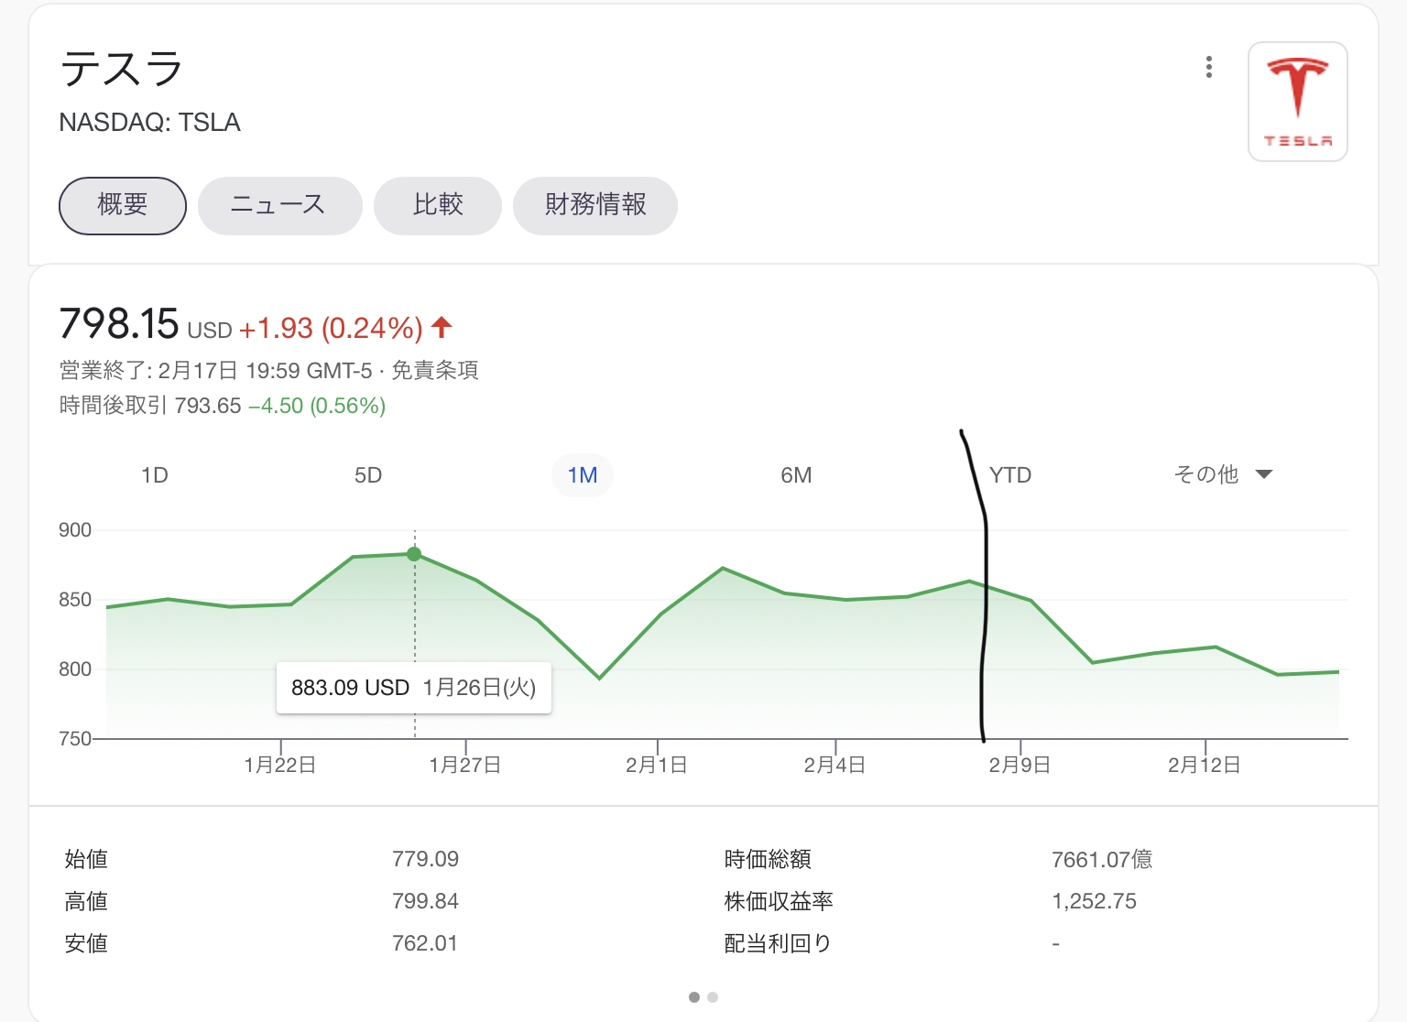Open the 財務情報 tab

[x=595, y=205]
